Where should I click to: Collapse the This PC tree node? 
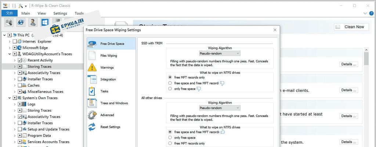point(4,35)
